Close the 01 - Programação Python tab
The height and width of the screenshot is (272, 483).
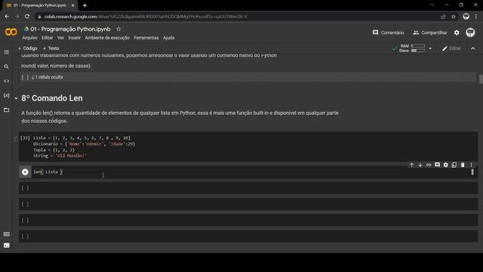[x=72, y=5]
